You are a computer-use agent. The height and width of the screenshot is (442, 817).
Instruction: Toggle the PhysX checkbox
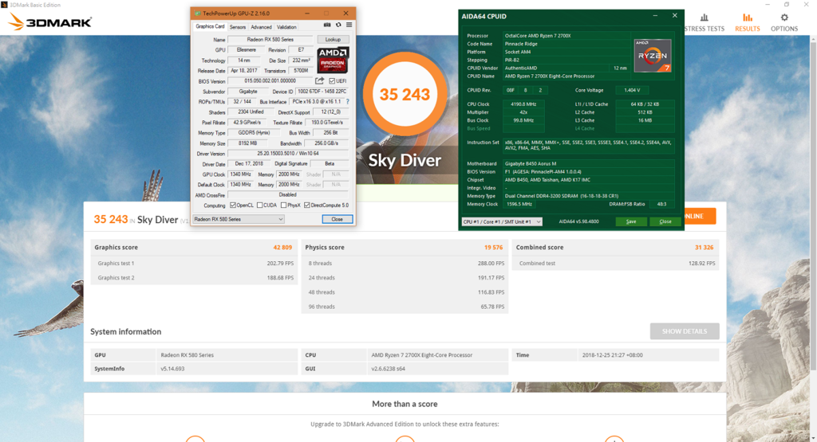click(283, 205)
